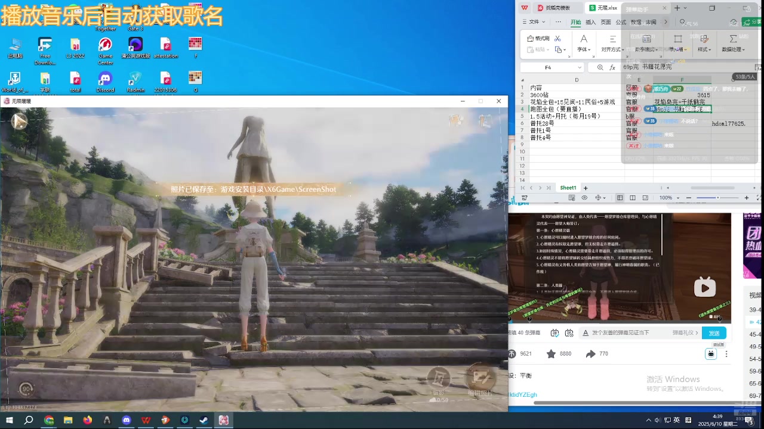Expand the 数据处理 data processing dropdown
Image resolution: width=764 pixels, height=429 pixels.
(x=733, y=49)
